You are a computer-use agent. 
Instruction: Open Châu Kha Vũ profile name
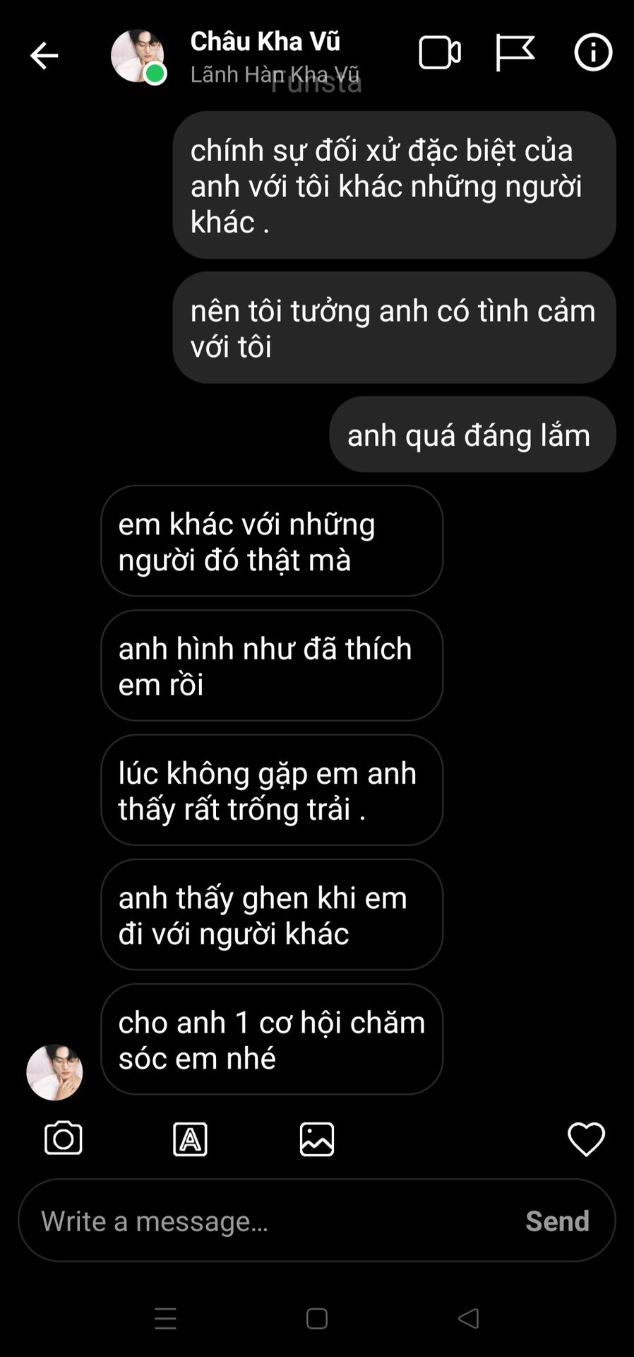[x=265, y=42]
